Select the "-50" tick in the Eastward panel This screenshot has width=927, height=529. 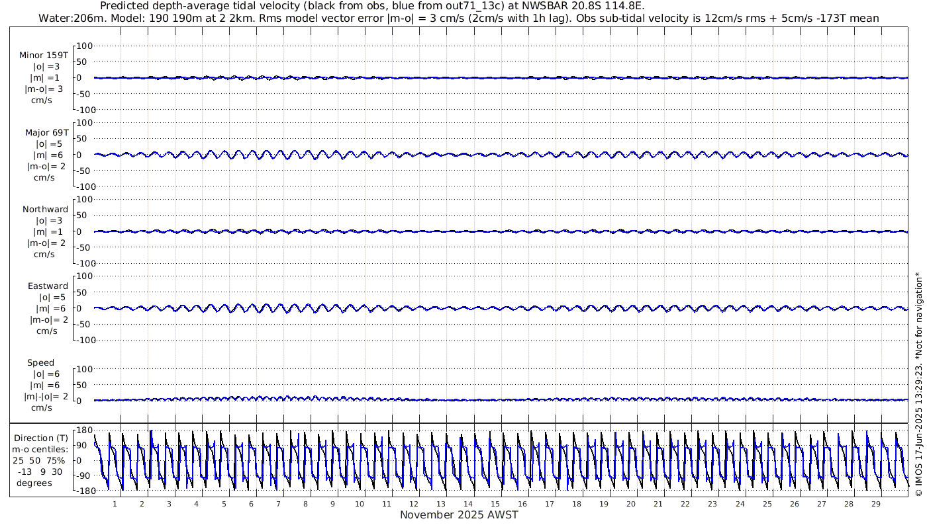pos(84,324)
